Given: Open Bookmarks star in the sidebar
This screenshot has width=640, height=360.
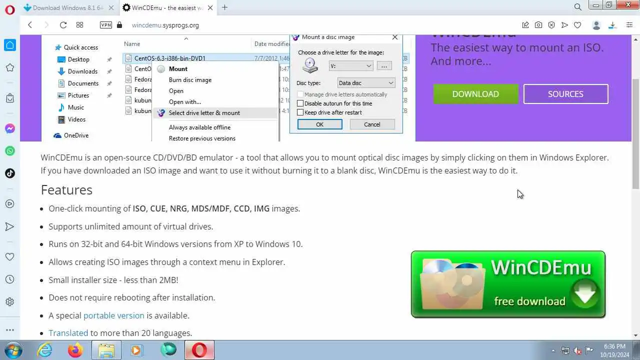Looking at the screenshot, I should [10, 67].
